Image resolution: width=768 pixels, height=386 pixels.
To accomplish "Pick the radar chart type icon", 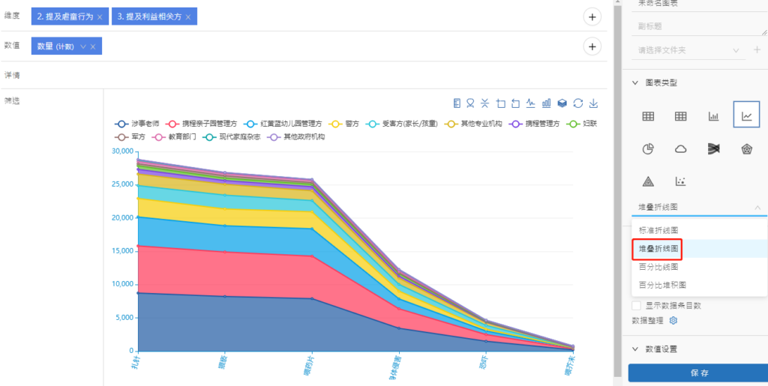I will click(x=746, y=148).
